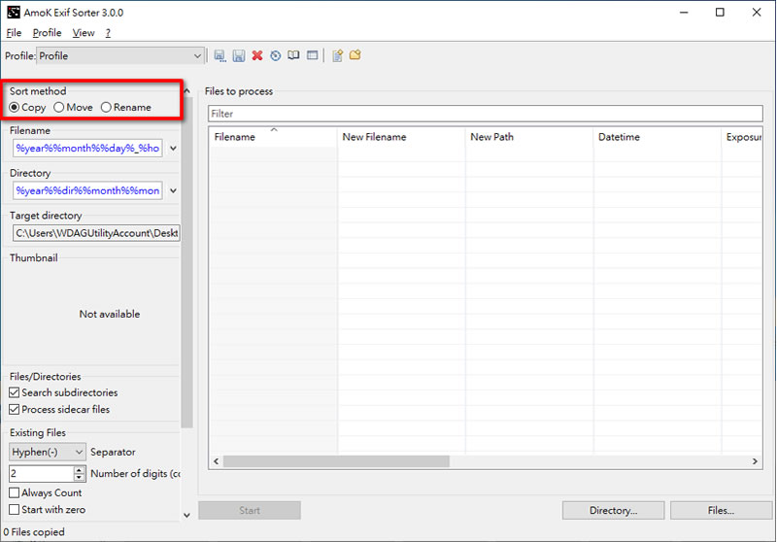Open the View menu

pos(84,33)
